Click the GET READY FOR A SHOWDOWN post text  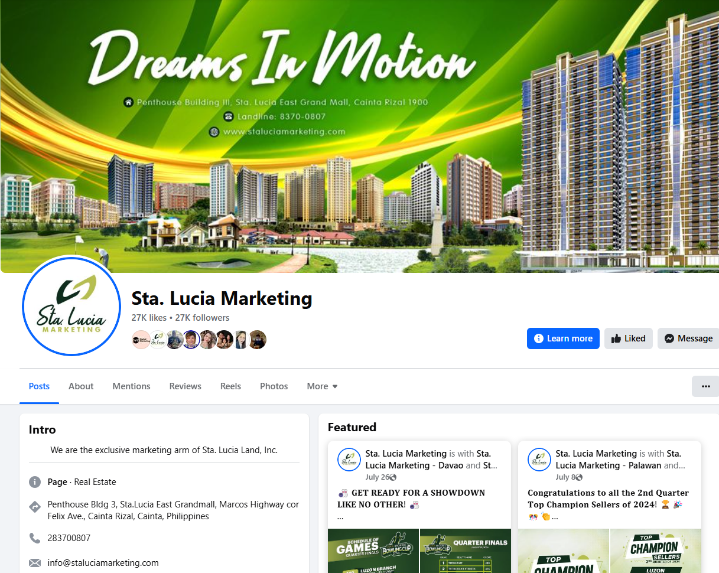[x=411, y=499]
